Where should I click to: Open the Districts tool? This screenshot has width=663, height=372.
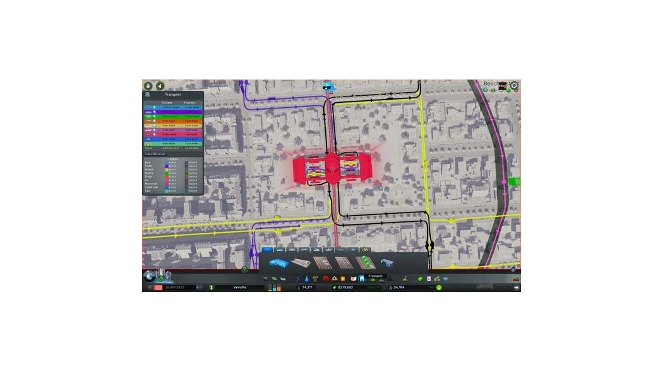click(283, 279)
